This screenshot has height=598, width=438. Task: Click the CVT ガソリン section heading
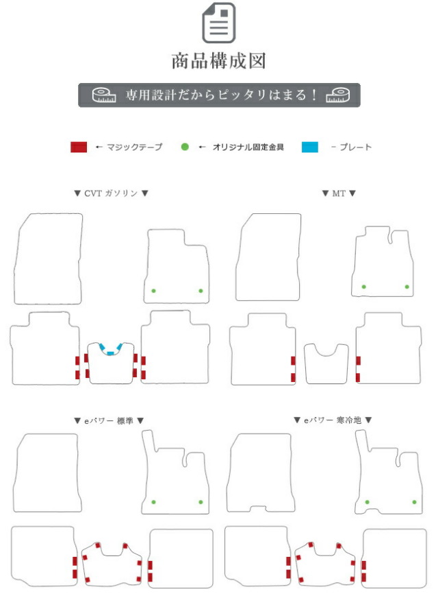111,193
